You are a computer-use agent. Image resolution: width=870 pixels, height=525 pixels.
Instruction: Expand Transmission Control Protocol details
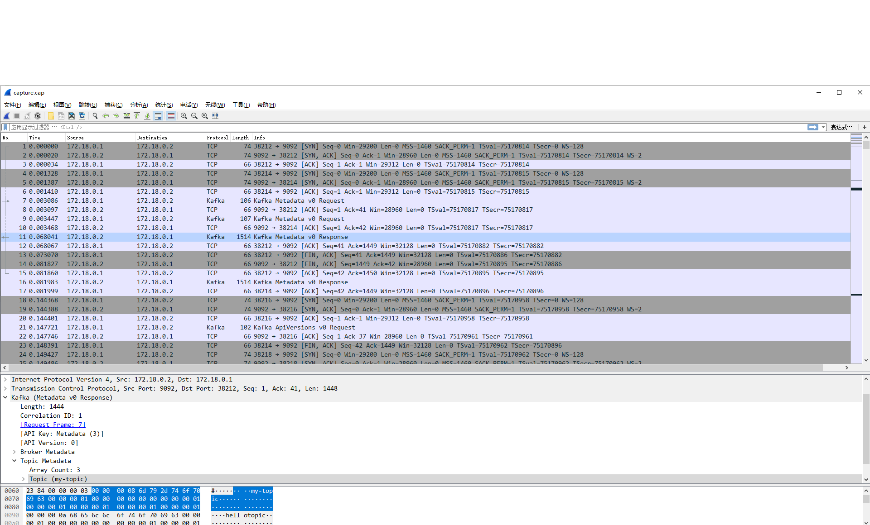(x=5, y=388)
